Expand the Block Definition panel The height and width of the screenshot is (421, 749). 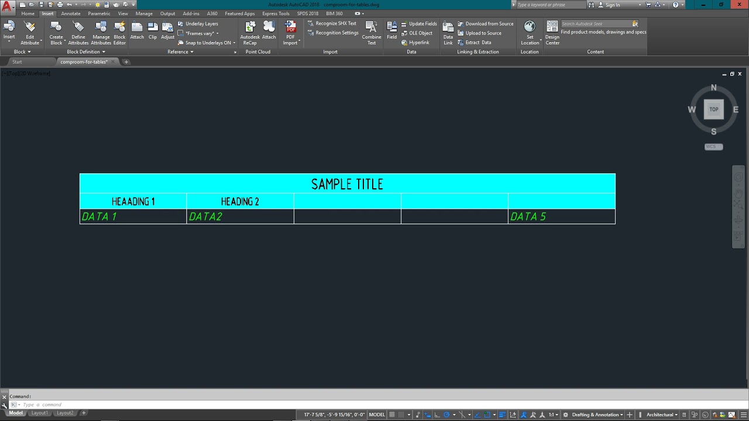tap(86, 51)
